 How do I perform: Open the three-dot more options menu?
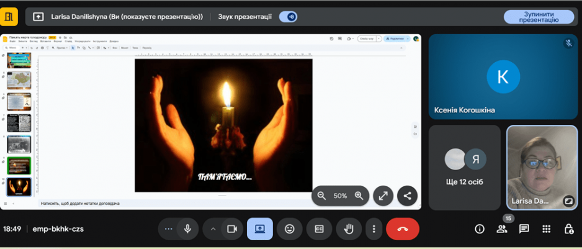pos(374,229)
